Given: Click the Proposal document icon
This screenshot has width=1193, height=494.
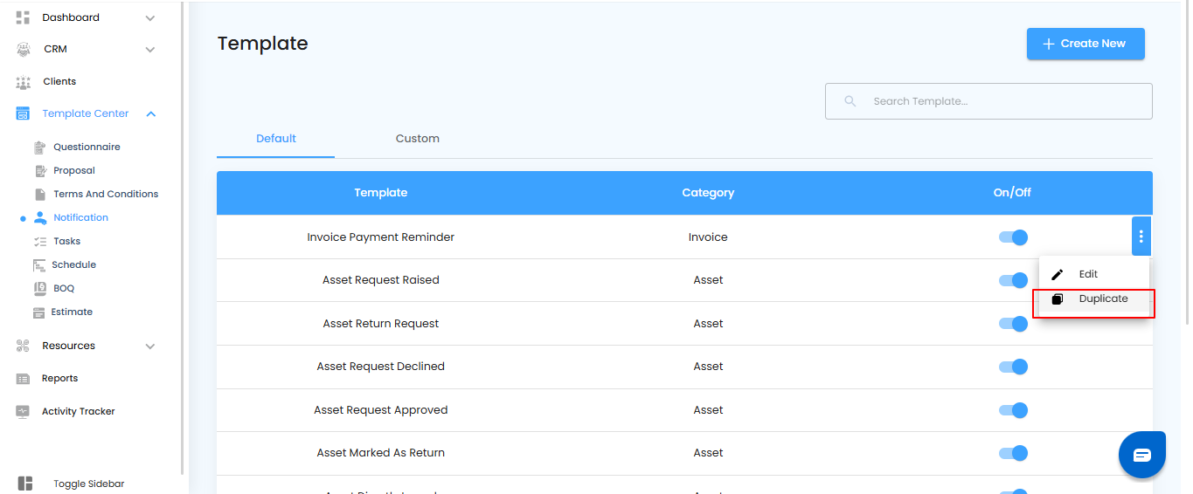Looking at the screenshot, I should coord(38,171).
